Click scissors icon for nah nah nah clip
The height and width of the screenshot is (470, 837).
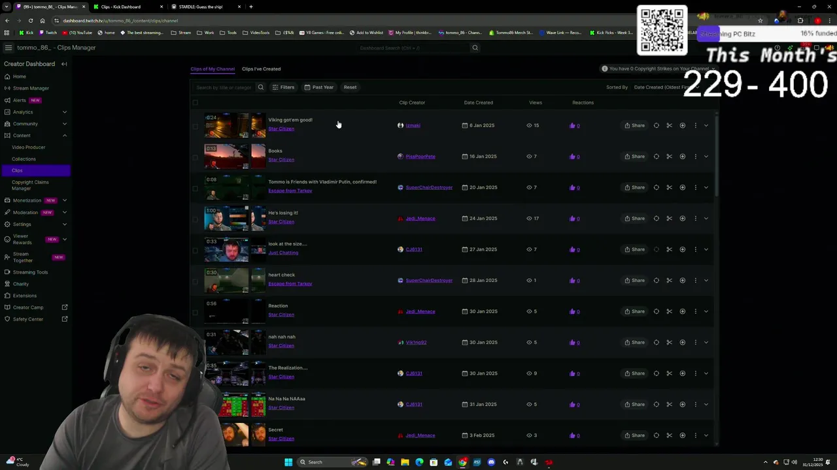coord(669,343)
